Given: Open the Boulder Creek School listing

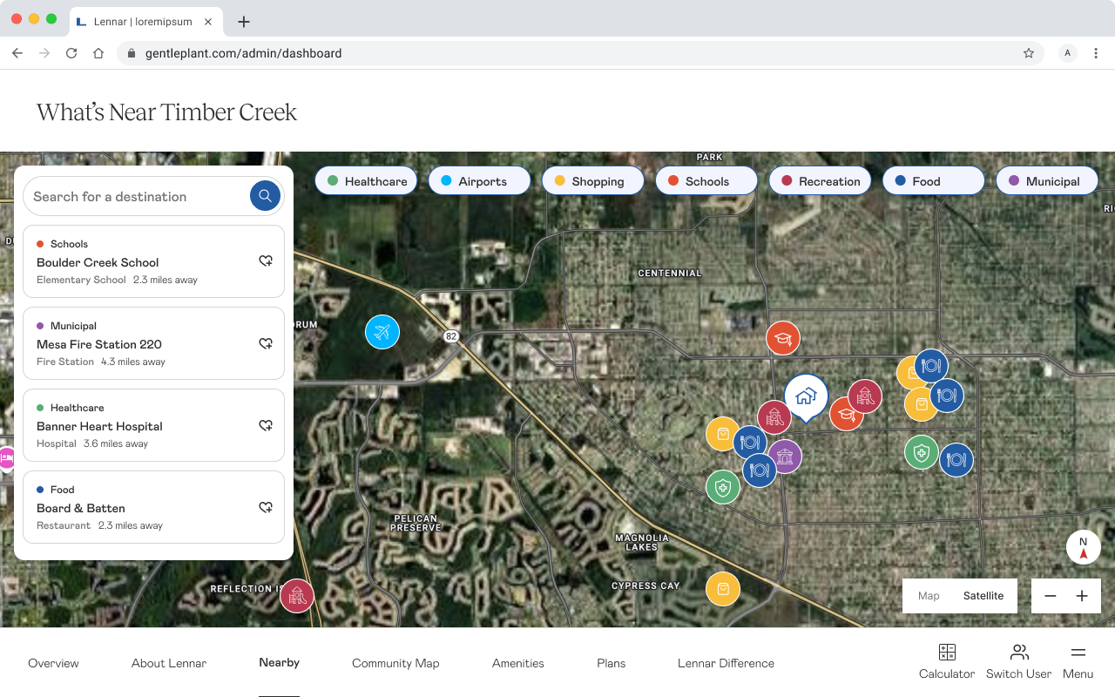Looking at the screenshot, I should [153, 261].
